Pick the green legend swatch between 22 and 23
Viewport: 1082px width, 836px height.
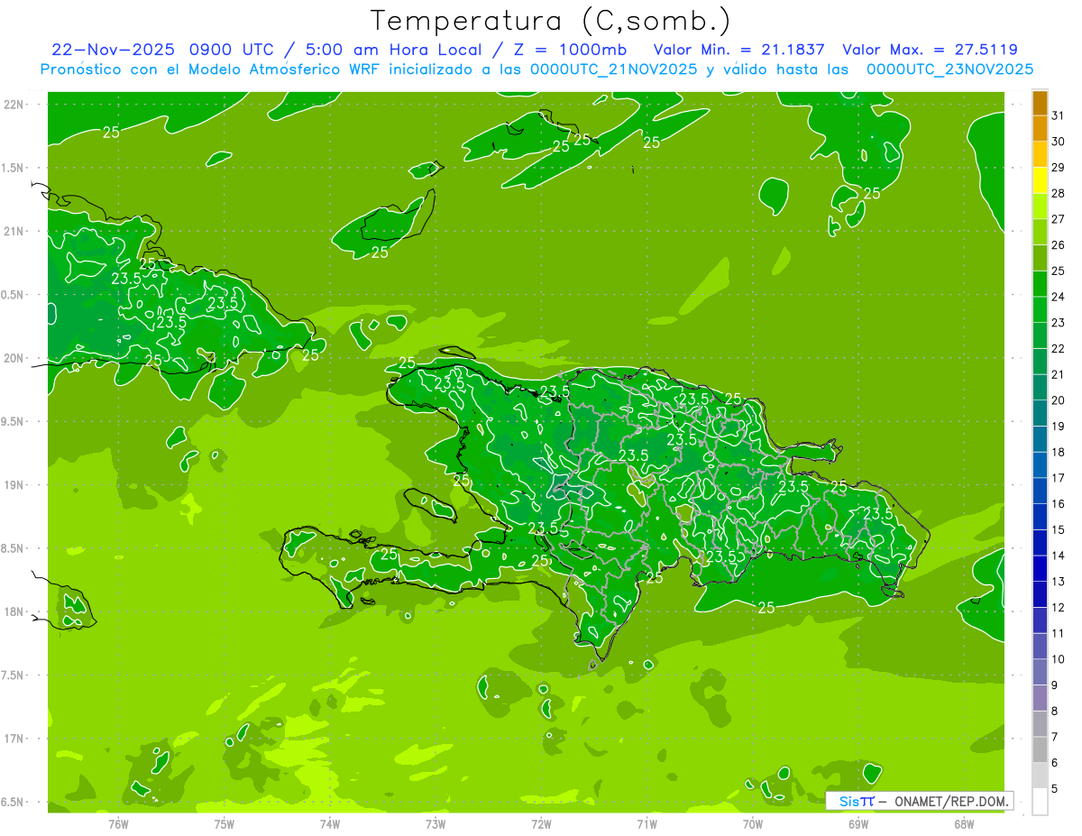pos(1040,336)
